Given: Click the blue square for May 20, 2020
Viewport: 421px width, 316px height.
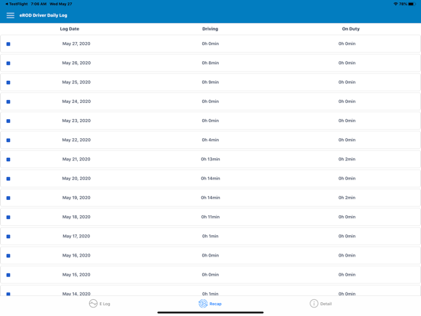Looking at the screenshot, I should [x=8, y=179].
